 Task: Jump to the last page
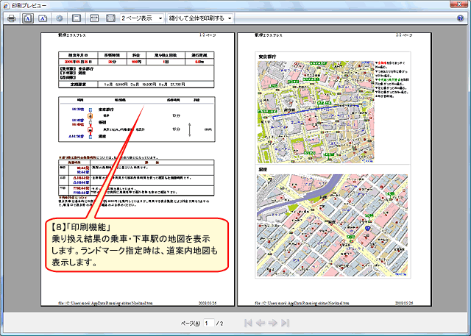click(x=286, y=323)
